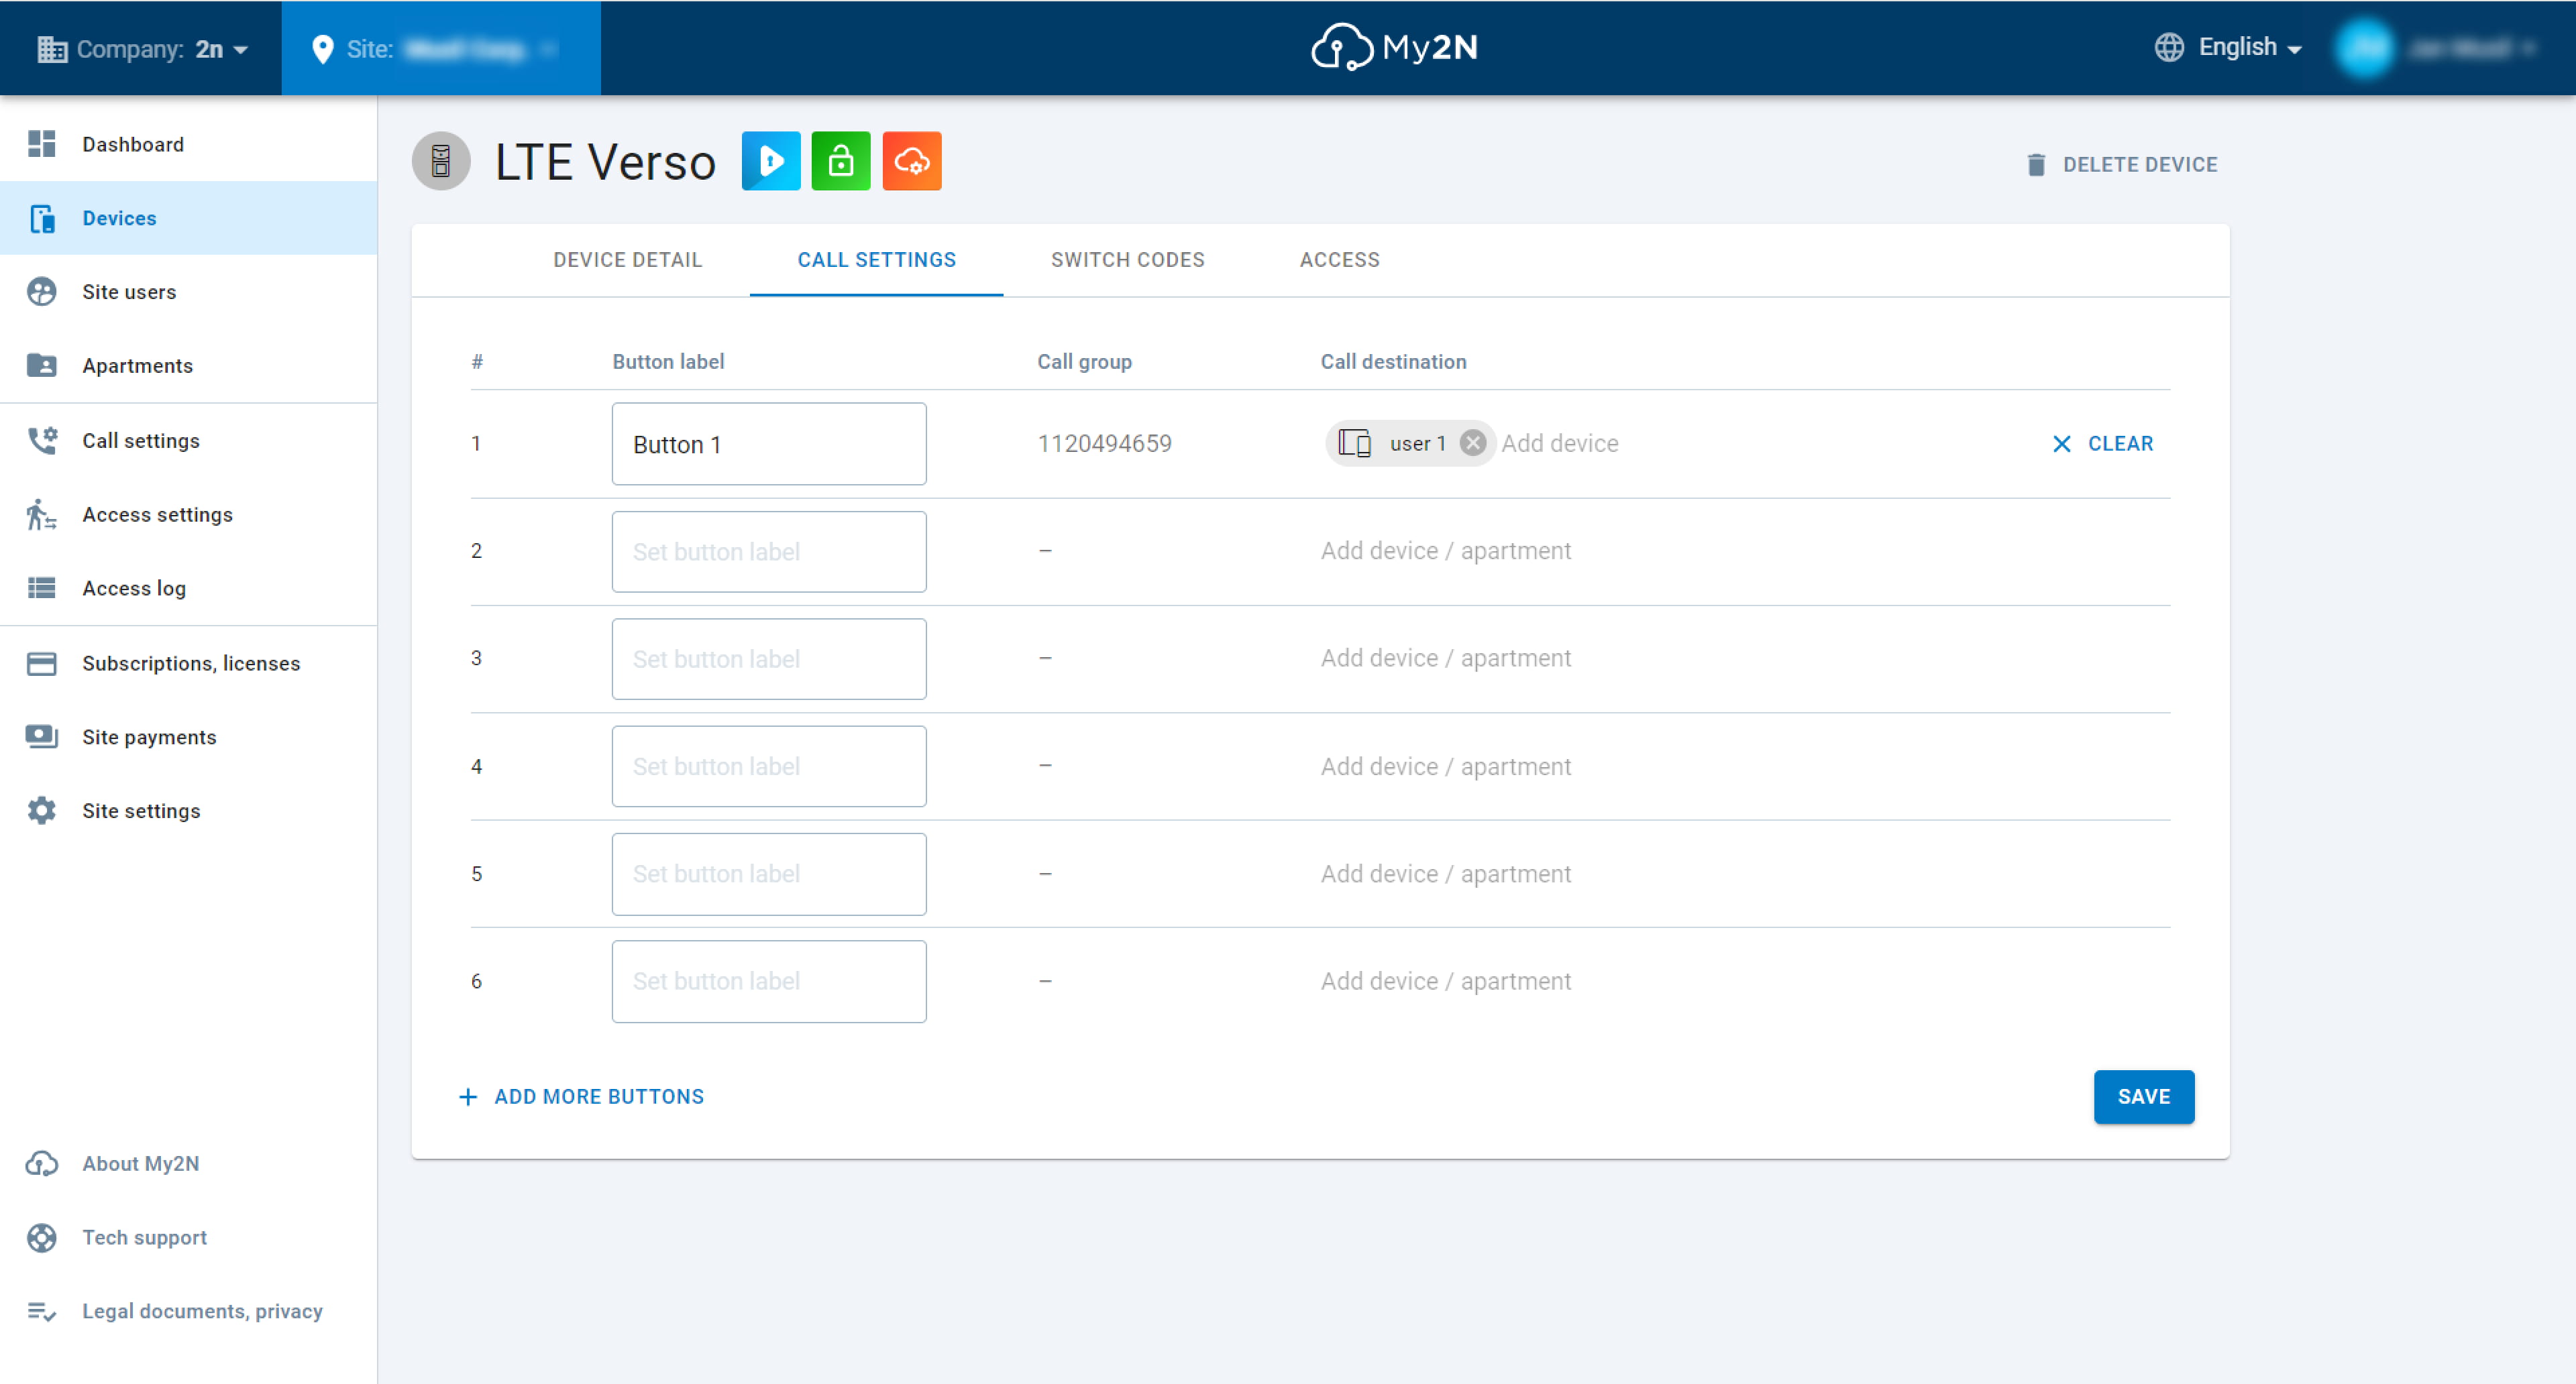Screen dimensions: 2576x1384
Task: Remove user 1 from call destination
Action: point(1472,444)
